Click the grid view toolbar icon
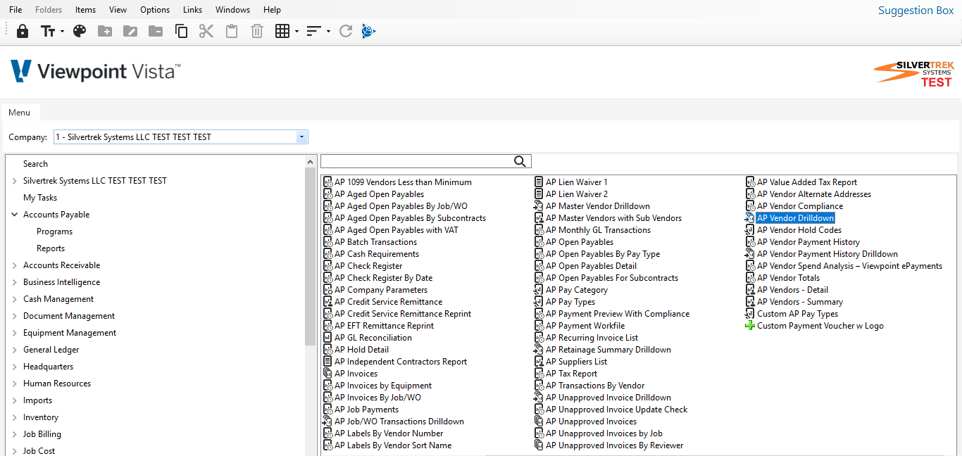Image resolution: width=962 pixels, height=456 pixels. pos(282,31)
